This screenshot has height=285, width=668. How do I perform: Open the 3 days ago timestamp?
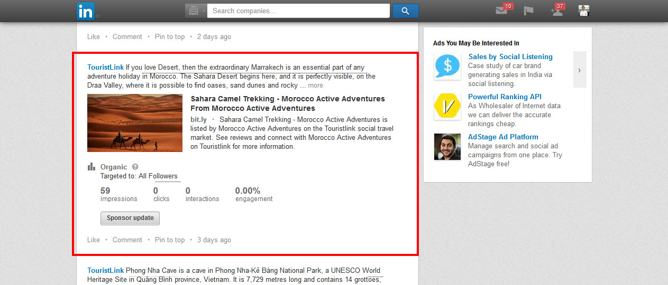point(214,240)
